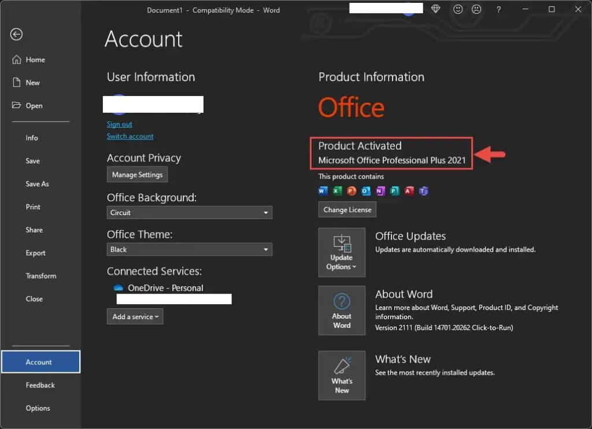Click the PowerPoint icon under product contents
The image size is (592, 429).
(x=351, y=191)
